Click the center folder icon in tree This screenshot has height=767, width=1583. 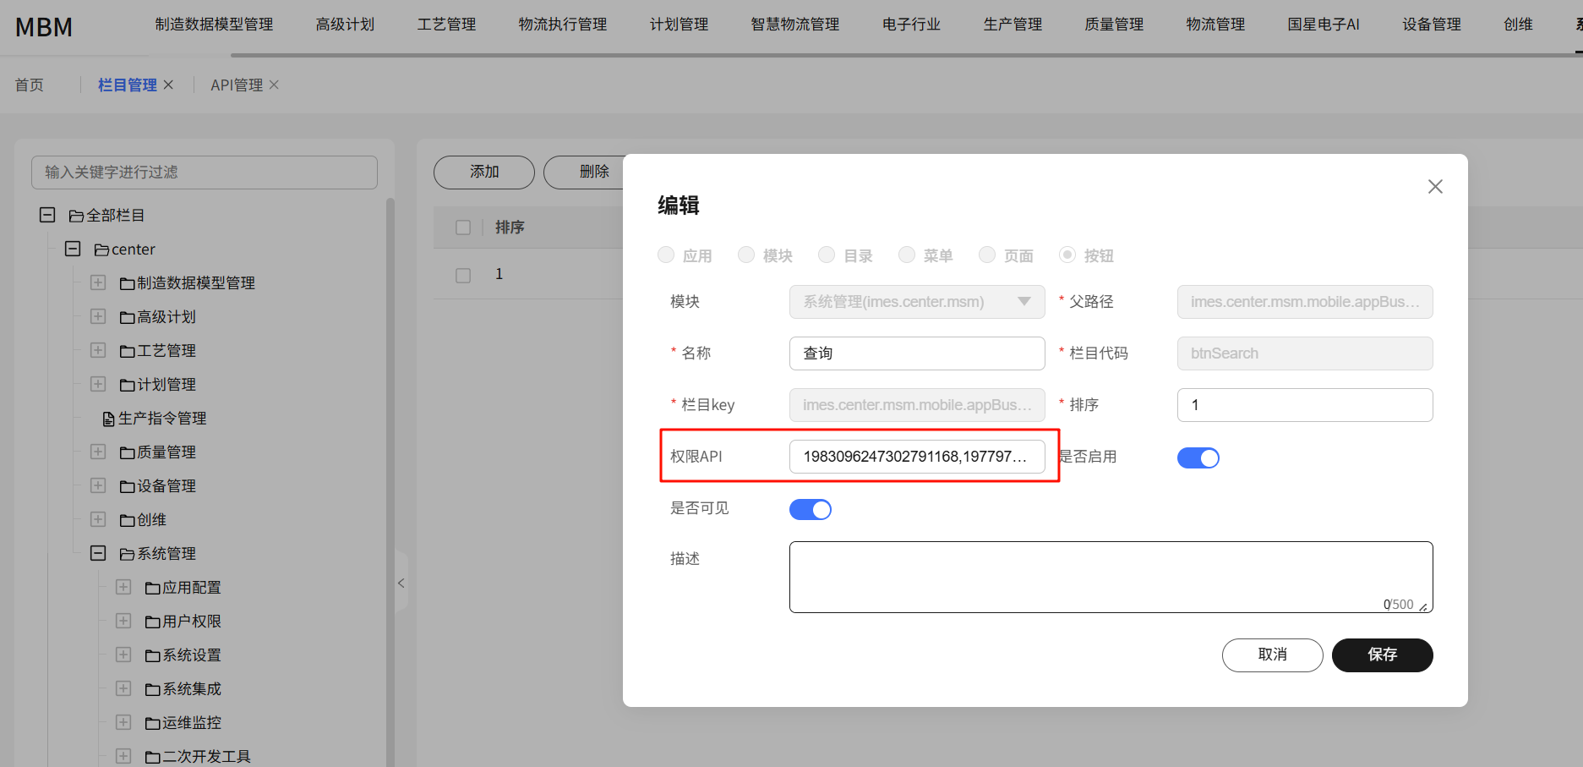(x=101, y=250)
